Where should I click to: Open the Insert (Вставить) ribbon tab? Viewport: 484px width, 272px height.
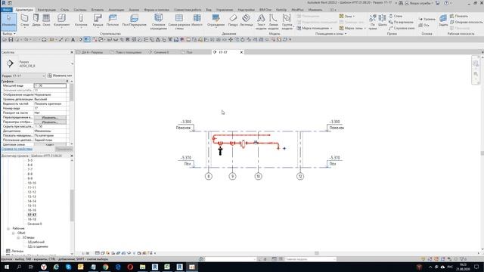[98, 10]
